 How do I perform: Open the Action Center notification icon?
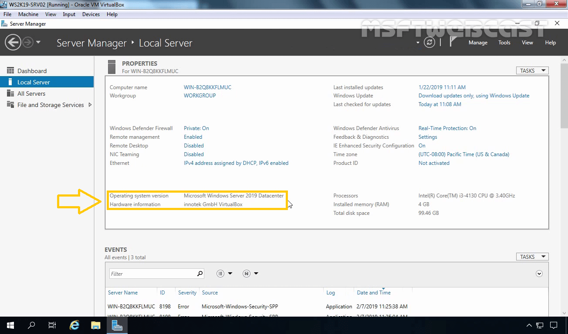coord(554,325)
